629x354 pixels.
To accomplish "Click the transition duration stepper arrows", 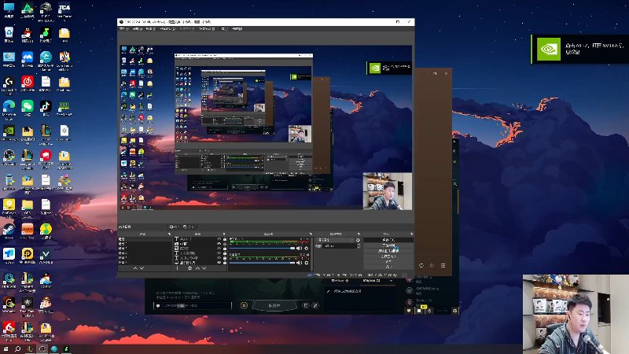I will (x=359, y=245).
